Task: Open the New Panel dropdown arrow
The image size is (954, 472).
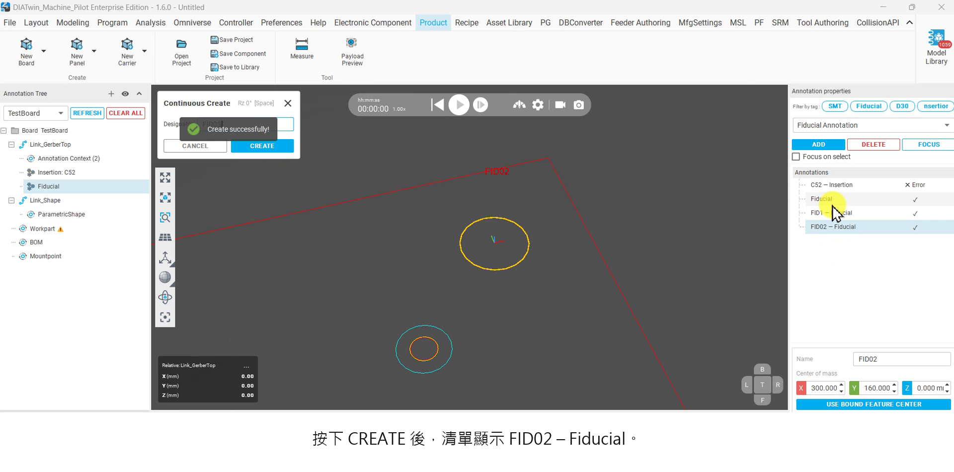Action: tap(94, 51)
